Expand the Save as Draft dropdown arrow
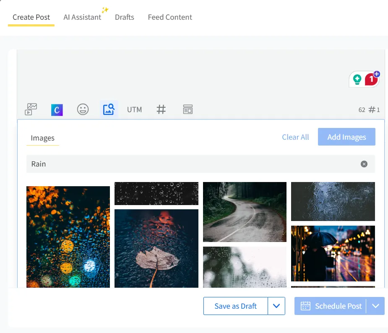This screenshot has height=333, width=388. pyautogui.click(x=276, y=306)
